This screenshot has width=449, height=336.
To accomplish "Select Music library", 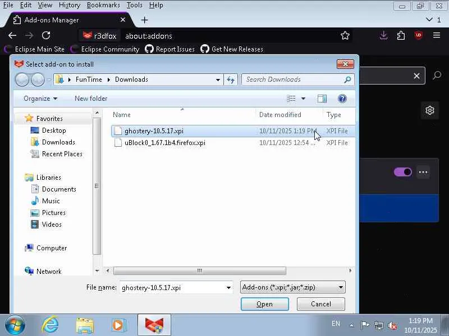I will pos(45,201).
